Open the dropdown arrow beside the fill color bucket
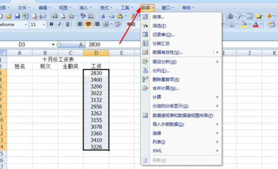 [249, 24]
